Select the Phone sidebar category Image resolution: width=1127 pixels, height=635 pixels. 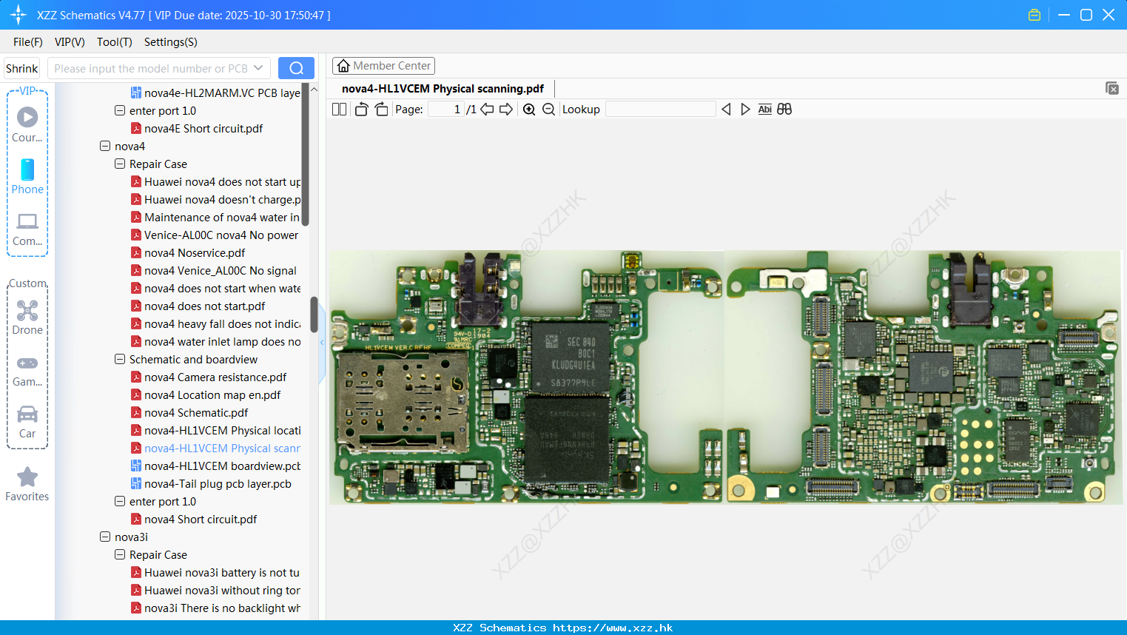(27, 176)
